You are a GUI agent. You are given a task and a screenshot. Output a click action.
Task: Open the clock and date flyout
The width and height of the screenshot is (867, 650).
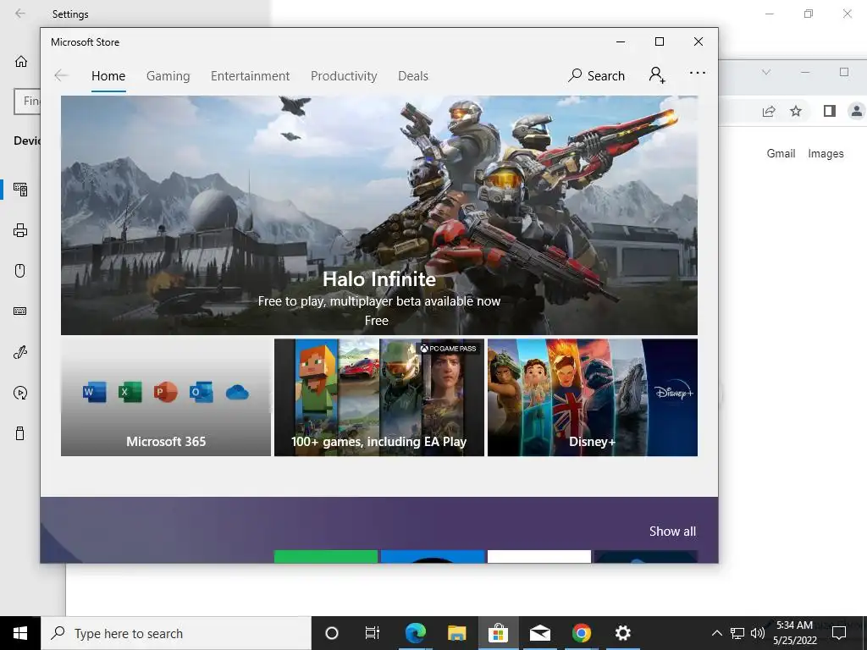[x=794, y=633]
